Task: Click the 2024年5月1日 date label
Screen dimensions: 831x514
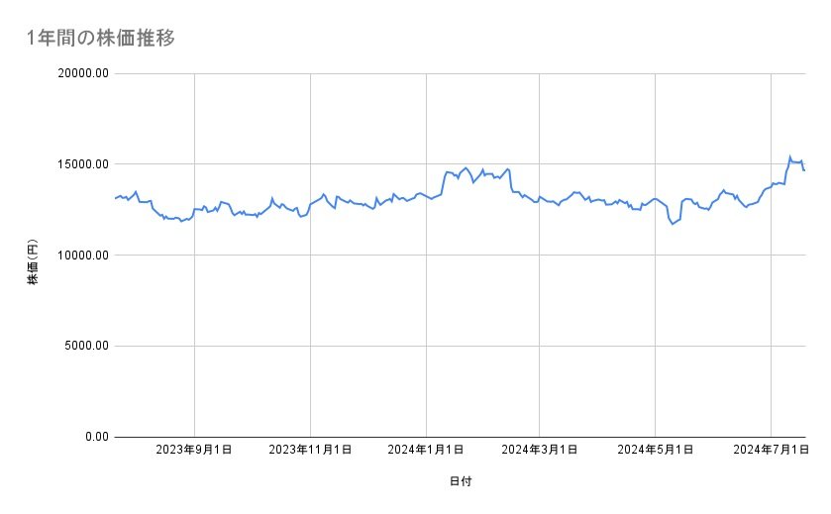Action: (x=655, y=450)
